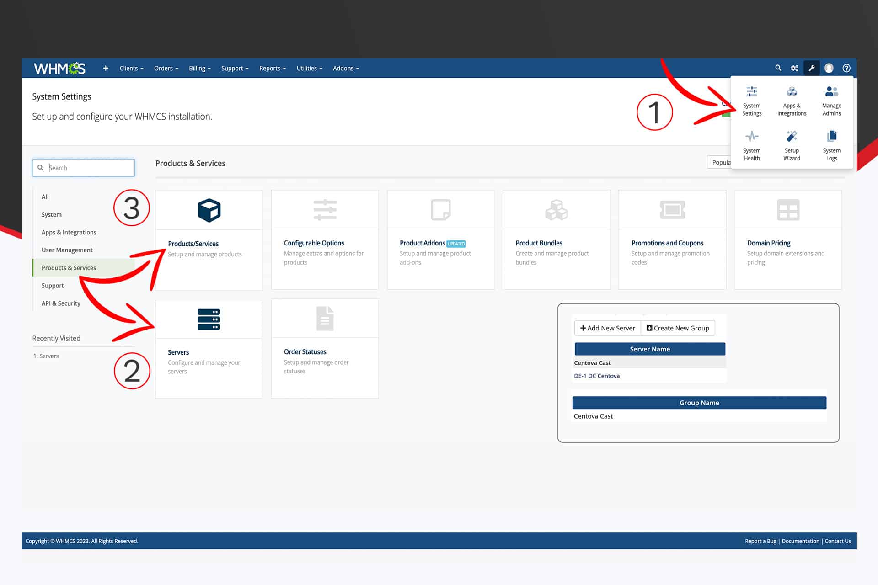Open the search magnifier icon in navbar
This screenshot has width=878, height=585.
778,68
